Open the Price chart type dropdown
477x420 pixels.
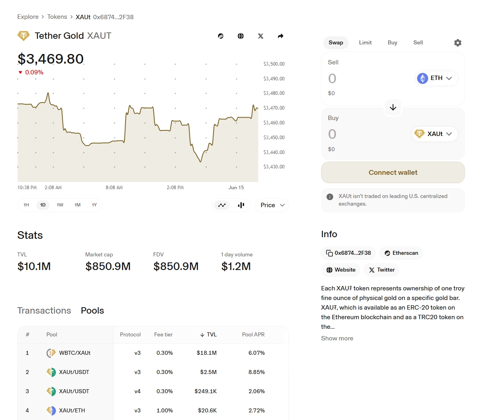[x=272, y=205]
